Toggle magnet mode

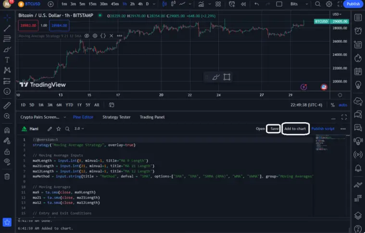[7, 130]
